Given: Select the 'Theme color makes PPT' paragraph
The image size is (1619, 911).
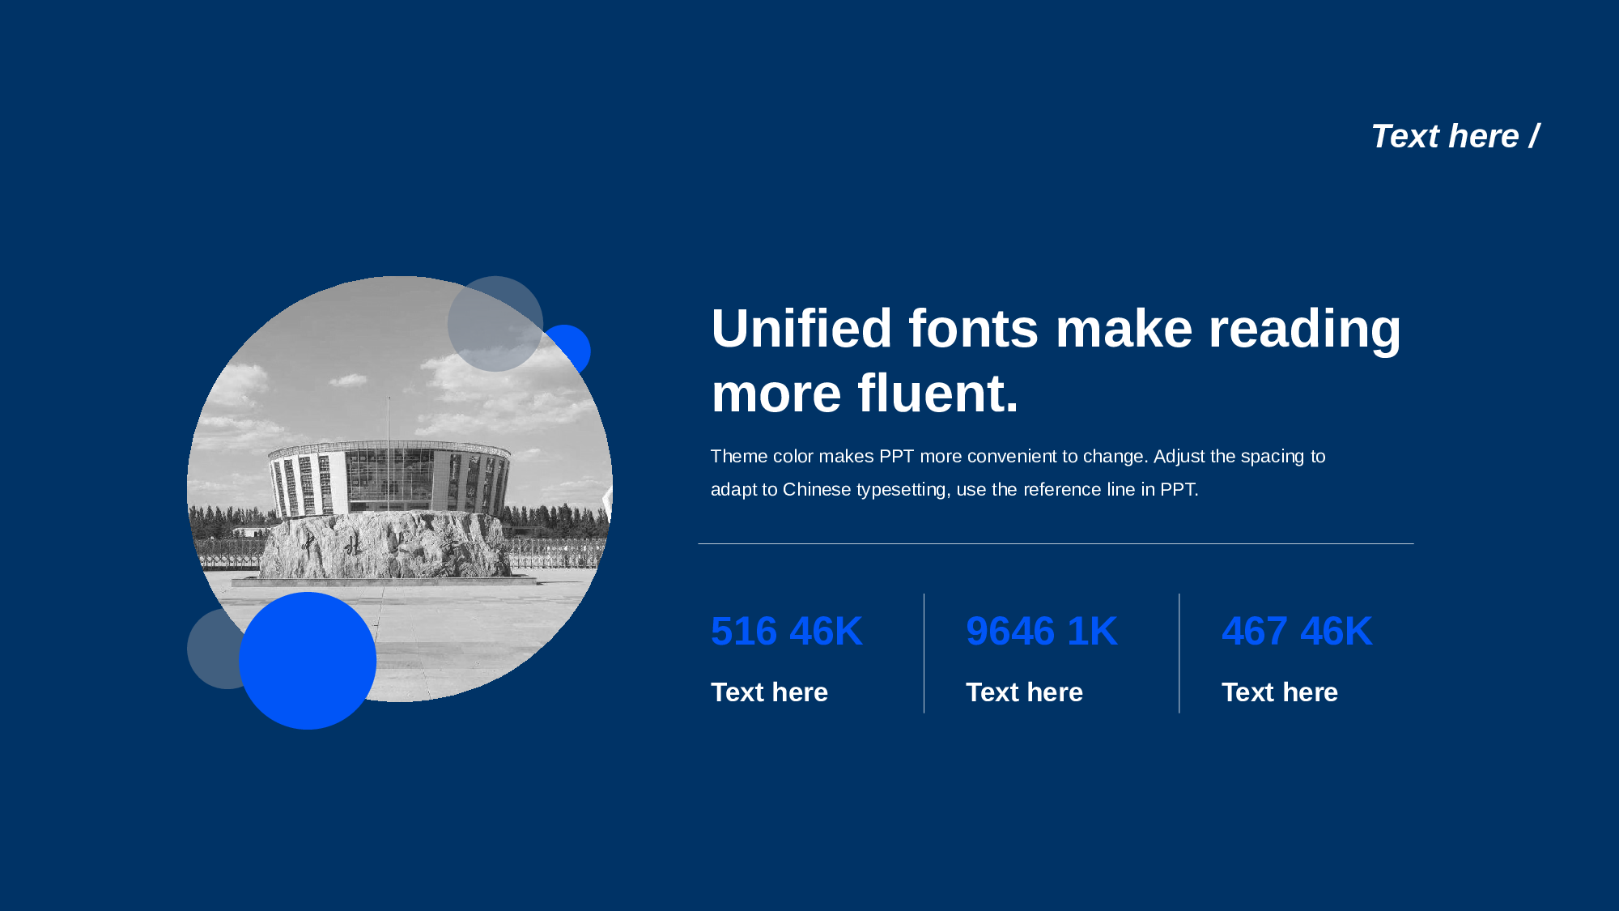Looking at the screenshot, I should 1018,457.
